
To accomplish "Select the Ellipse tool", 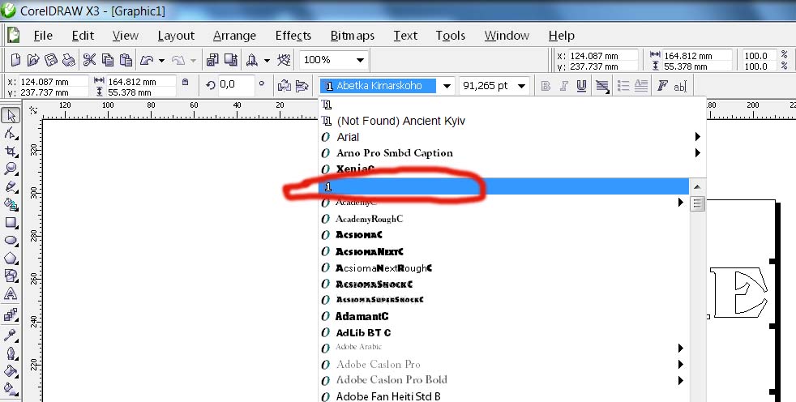I will pyautogui.click(x=11, y=240).
